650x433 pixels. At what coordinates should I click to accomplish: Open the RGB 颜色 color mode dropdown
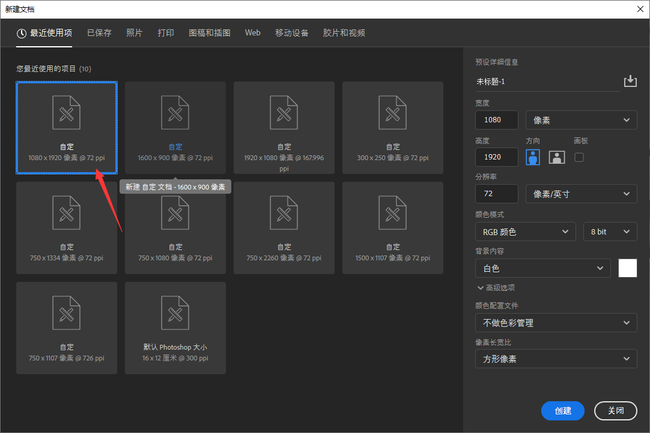point(525,232)
